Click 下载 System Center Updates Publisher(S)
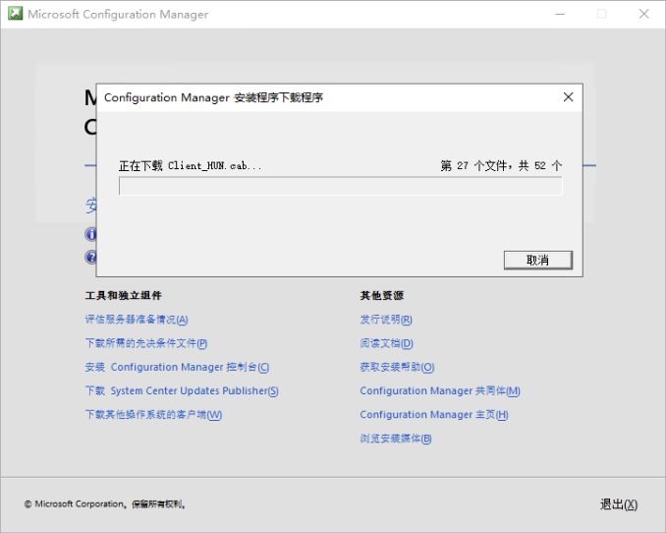Screen dimensions: 666x533 [182, 391]
